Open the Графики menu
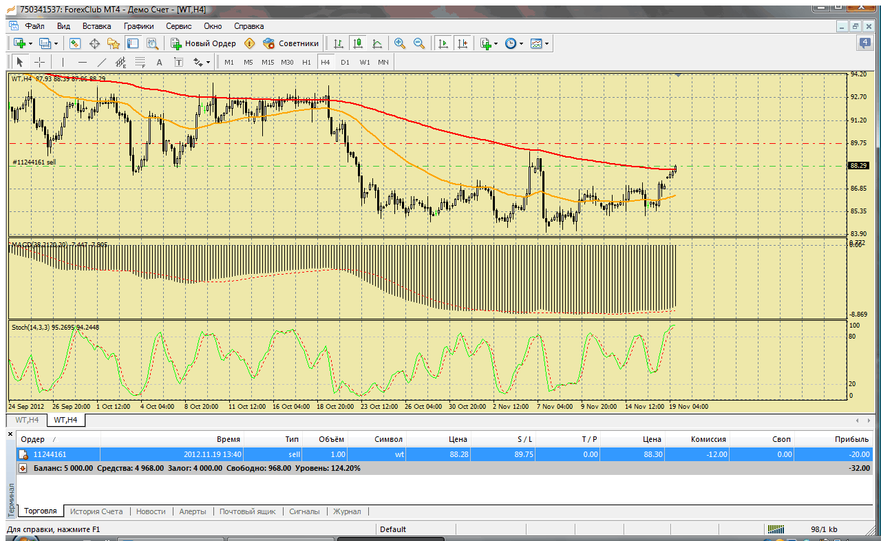881x541 pixels. (138, 25)
